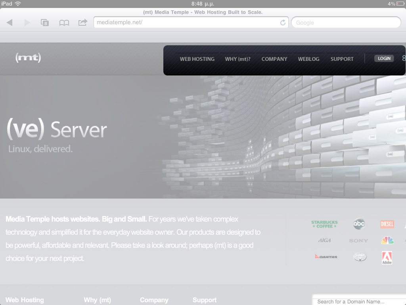Open the WEBLOG nav item
This screenshot has height=305, width=406.
point(308,59)
